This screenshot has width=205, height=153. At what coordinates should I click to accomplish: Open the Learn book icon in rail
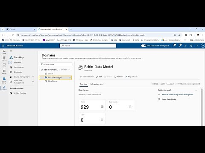pos(4,65)
